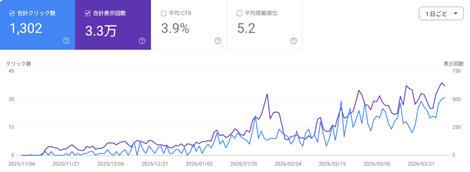
Task: Enable the 平均掲載順位 checkbox
Action: (239, 13)
